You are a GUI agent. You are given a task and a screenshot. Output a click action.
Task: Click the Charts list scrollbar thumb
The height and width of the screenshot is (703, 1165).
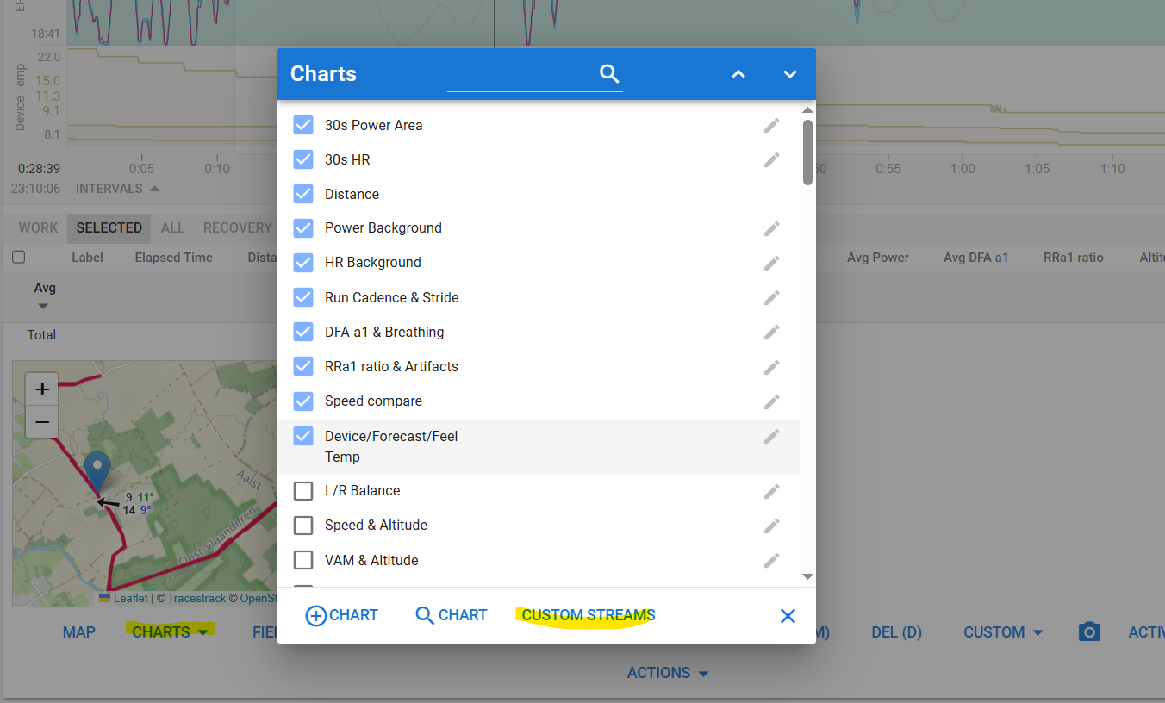coord(807,152)
